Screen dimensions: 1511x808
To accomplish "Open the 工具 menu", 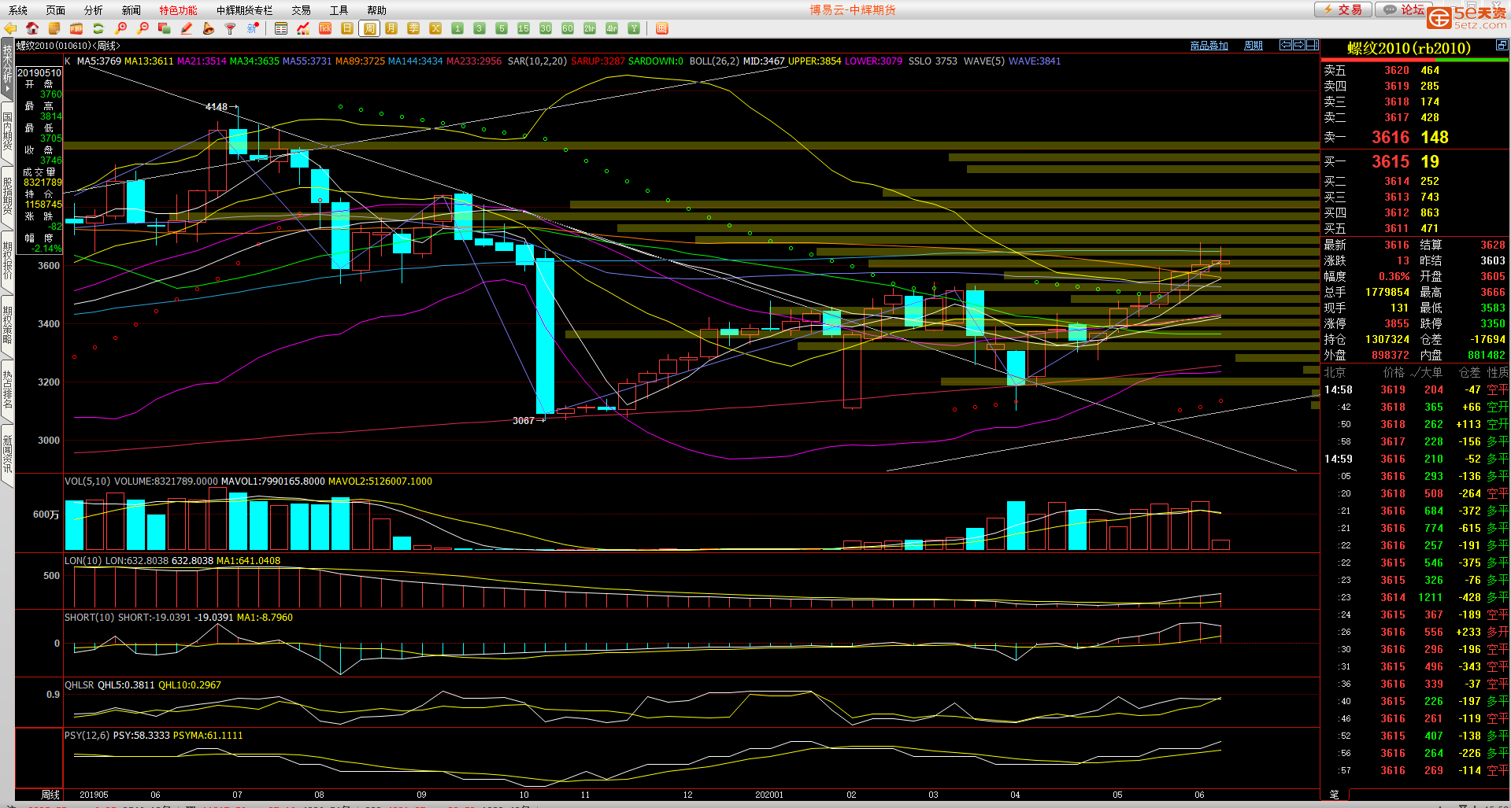I will click(339, 10).
